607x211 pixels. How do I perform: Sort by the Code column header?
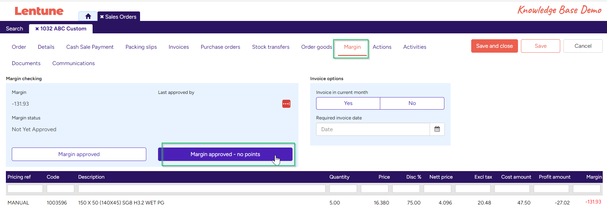tap(53, 177)
